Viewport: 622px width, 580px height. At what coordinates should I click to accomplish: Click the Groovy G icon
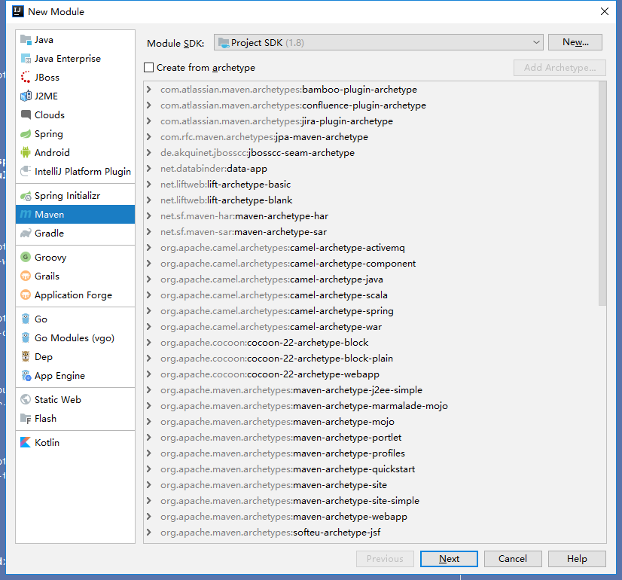coord(26,258)
